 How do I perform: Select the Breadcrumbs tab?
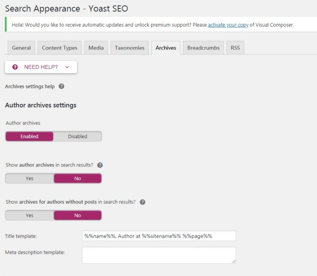(203, 48)
